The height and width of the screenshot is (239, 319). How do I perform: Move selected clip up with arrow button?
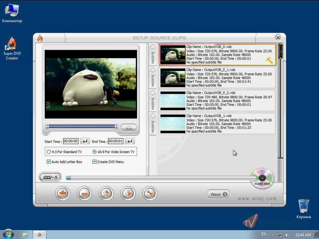[106, 193]
